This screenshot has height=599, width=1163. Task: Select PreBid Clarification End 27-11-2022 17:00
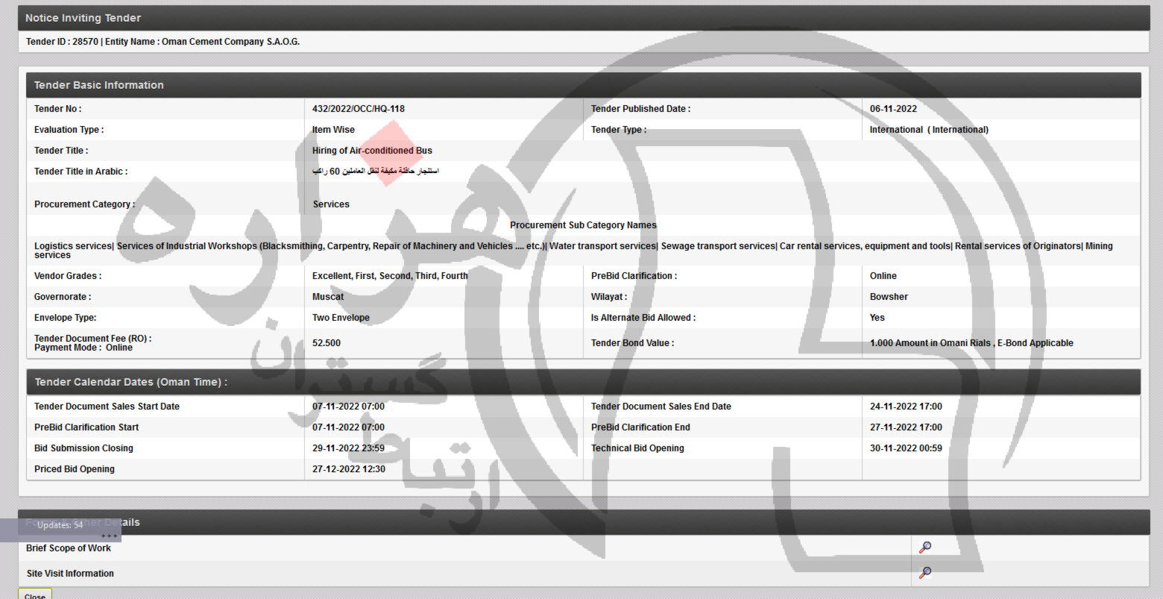906,427
